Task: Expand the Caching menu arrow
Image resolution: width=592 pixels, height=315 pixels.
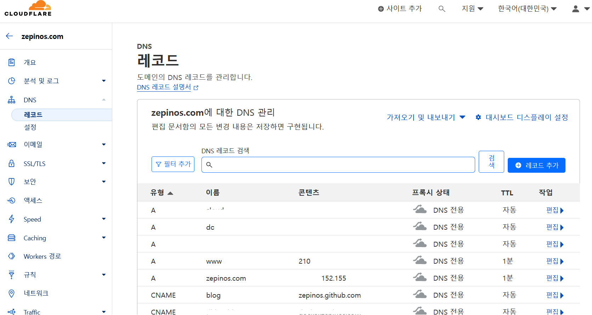Action: click(104, 237)
